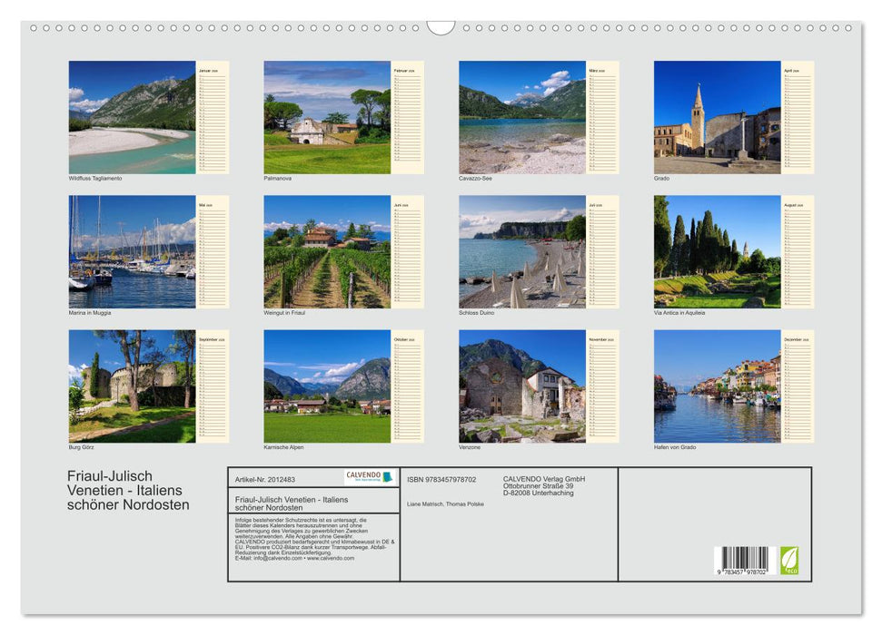The width and height of the screenshot is (882, 635).
Task: Open the Schloss Duino beach photo
Action: click(x=522, y=251)
